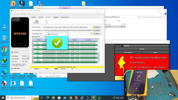Enable the cust partition checkbox
178x100 pixels.
pyautogui.click(x=33, y=56)
